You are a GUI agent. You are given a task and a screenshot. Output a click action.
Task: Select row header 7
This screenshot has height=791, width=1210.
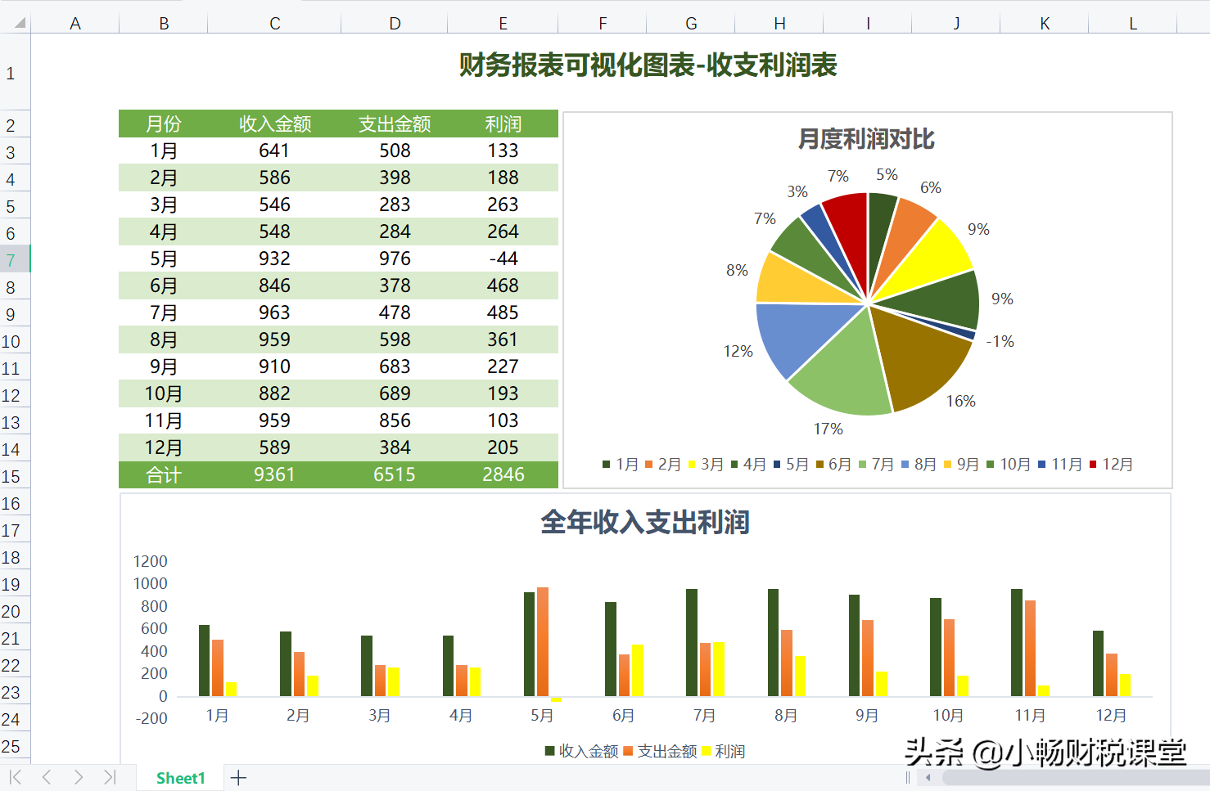13,259
